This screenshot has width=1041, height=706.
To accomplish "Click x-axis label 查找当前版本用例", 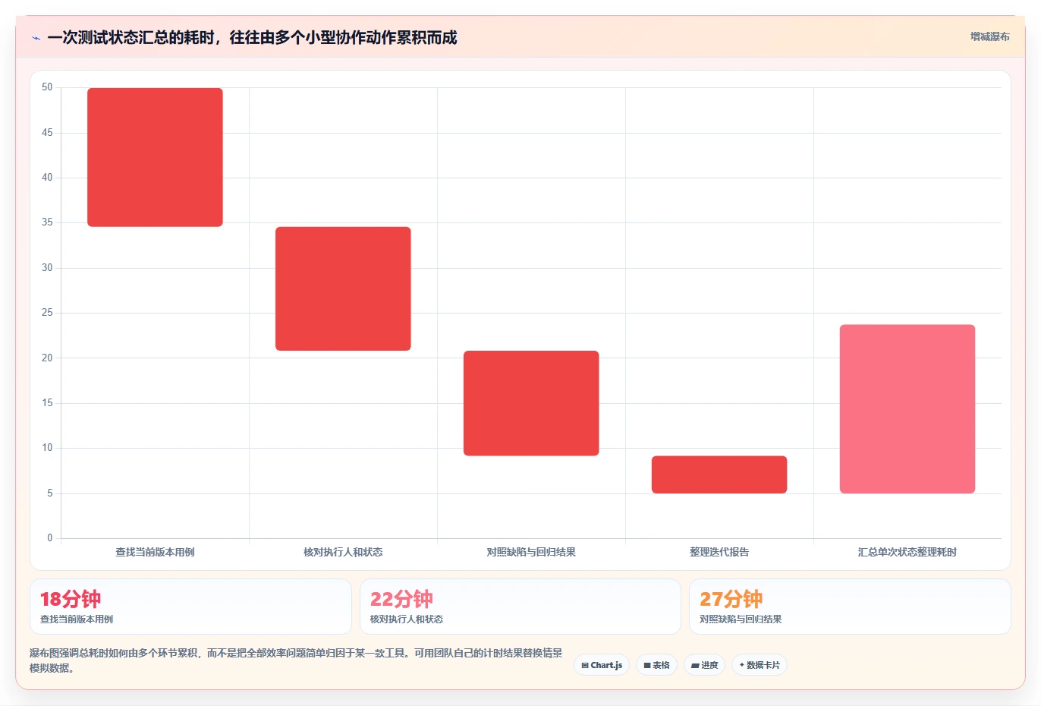I will pos(155,552).
